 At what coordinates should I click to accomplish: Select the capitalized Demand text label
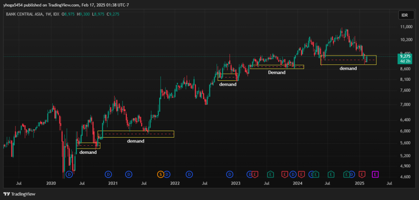pos(277,72)
